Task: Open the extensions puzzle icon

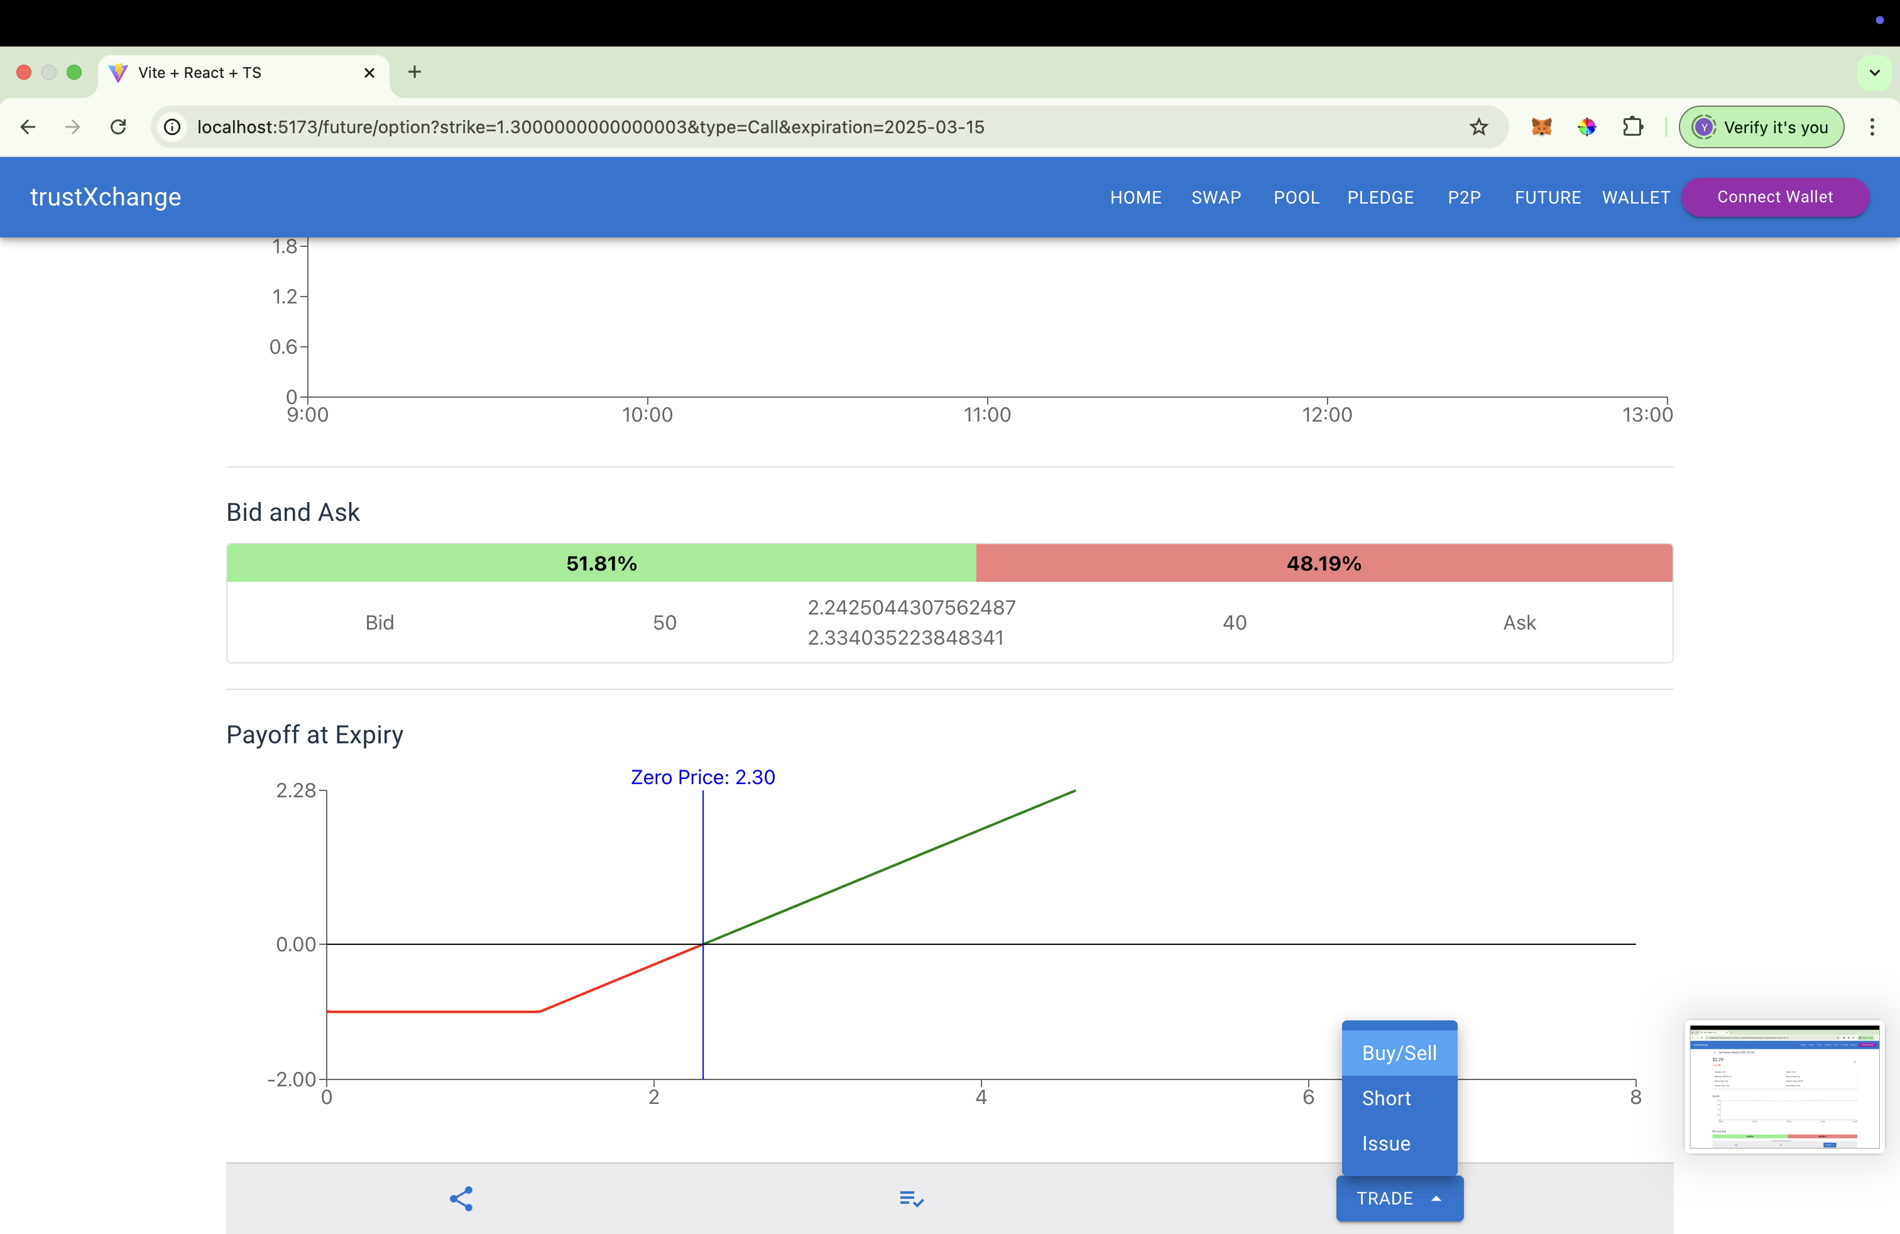Action: [1632, 127]
